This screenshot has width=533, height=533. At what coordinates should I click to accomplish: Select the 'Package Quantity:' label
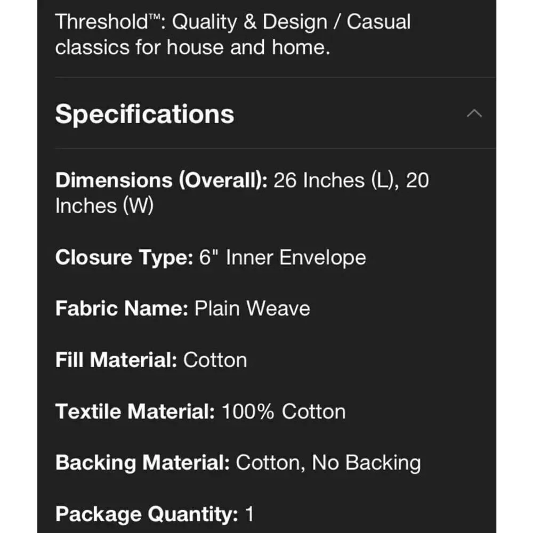pyautogui.click(x=147, y=514)
